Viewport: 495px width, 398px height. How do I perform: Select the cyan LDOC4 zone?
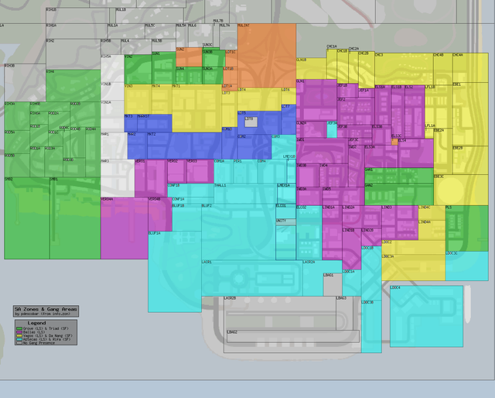(426, 317)
